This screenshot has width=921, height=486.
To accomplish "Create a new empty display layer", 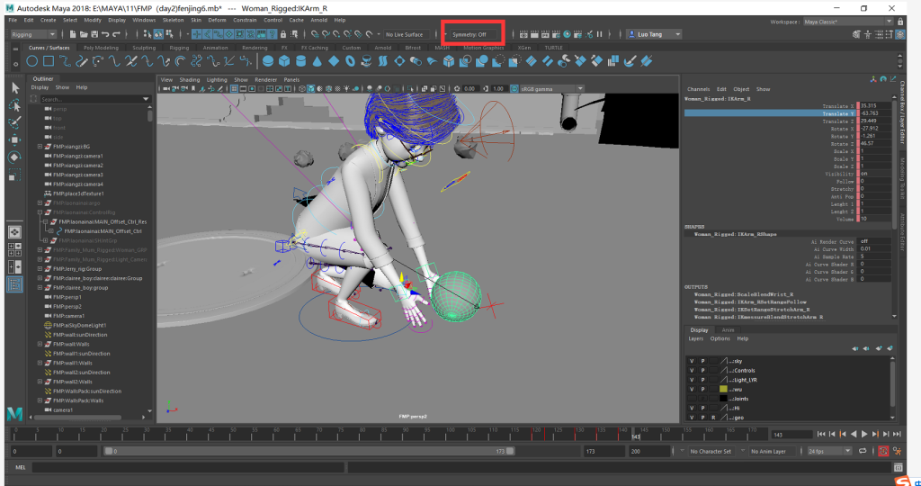I will pos(880,348).
